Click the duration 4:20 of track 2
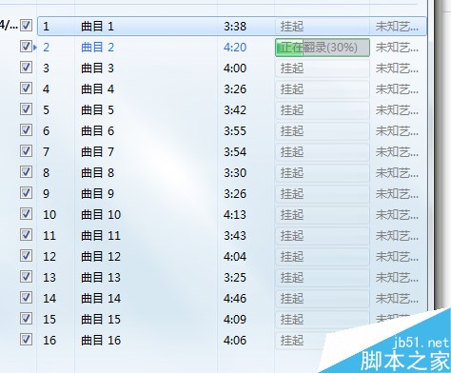This screenshot has width=451, height=373. (x=235, y=48)
